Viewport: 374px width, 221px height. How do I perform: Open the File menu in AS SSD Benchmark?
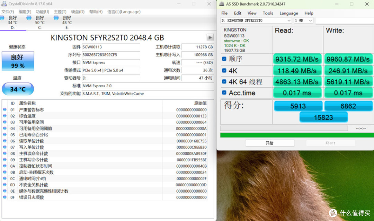pyautogui.click(x=224, y=13)
